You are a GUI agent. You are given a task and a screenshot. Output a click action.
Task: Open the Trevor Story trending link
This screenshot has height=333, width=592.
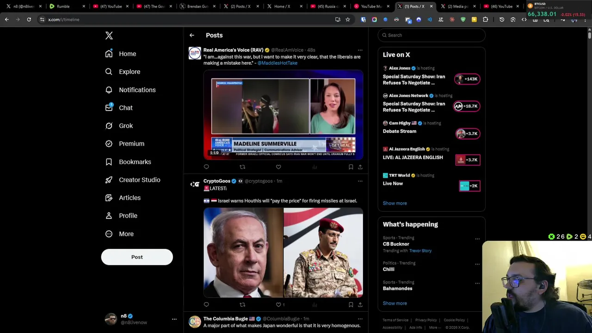(x=420, y=251)
